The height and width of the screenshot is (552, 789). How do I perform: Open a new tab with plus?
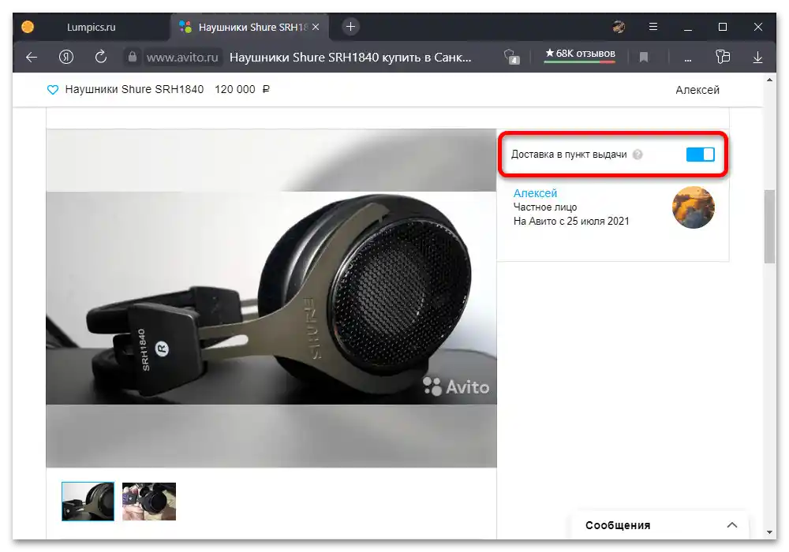point(351,27)
